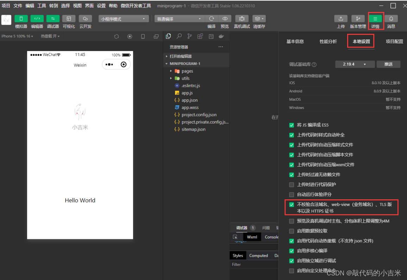The image size is (407, 280).
Task: Open the 微信开发者工具 menu
Action: 136,6
